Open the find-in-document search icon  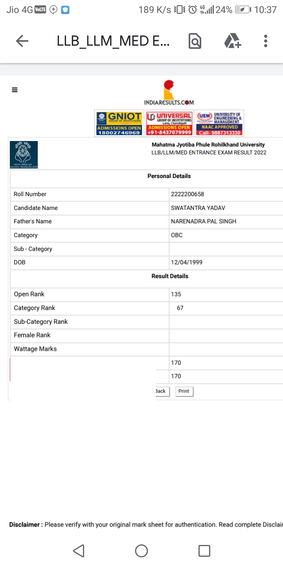[195, 41]
